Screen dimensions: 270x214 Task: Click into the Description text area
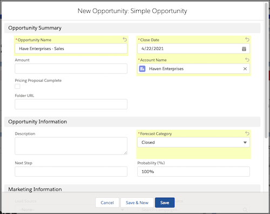(x=71, y=146)
